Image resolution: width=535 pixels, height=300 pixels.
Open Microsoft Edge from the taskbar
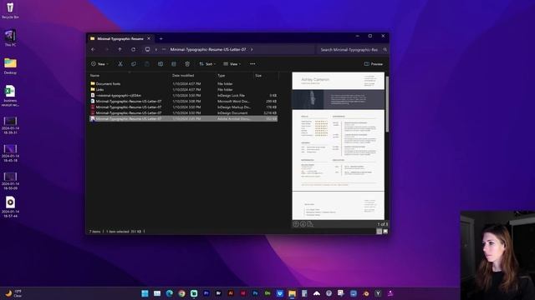coord(169,293)
